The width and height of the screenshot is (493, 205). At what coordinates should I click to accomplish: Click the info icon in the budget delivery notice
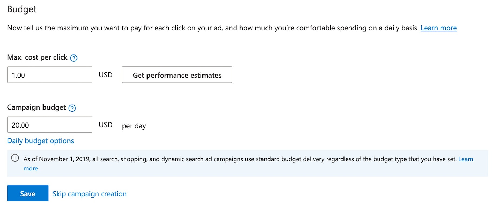(15, 158)
